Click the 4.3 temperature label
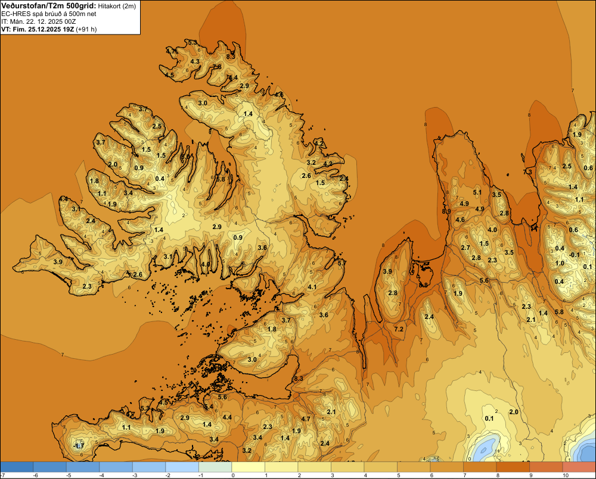The width and height of the screenshot is (596, 479). pyautogui.click(x=195, y=61)
